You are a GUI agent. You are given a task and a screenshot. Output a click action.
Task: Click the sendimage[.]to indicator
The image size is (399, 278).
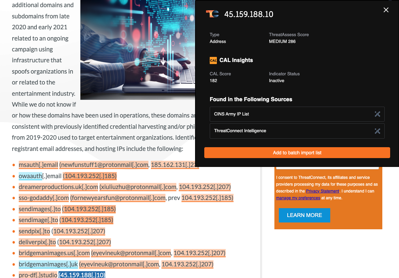point(38,220)
